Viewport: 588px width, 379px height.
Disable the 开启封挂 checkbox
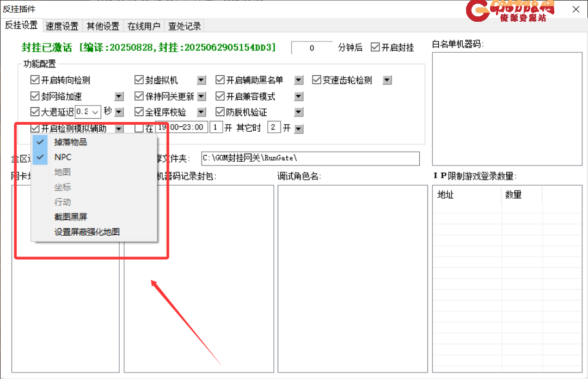[375, 47]
